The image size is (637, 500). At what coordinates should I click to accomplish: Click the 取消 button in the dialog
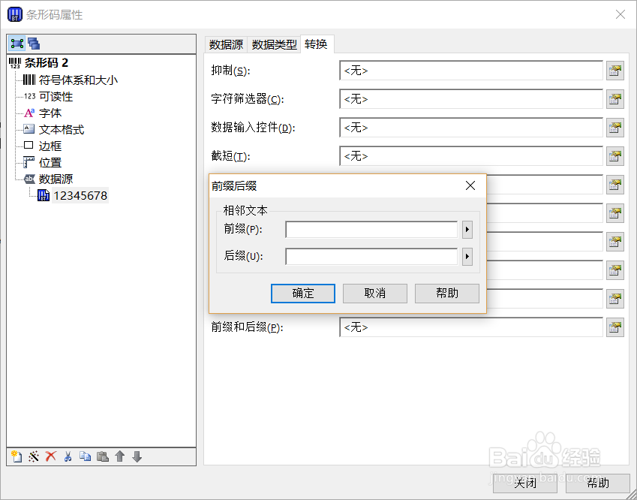tap(375, 294)
